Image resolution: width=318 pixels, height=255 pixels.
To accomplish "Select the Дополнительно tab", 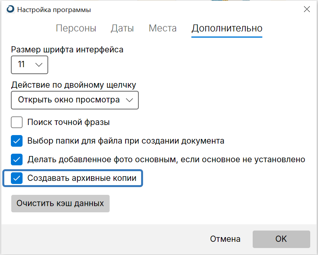I will (227, 28).
